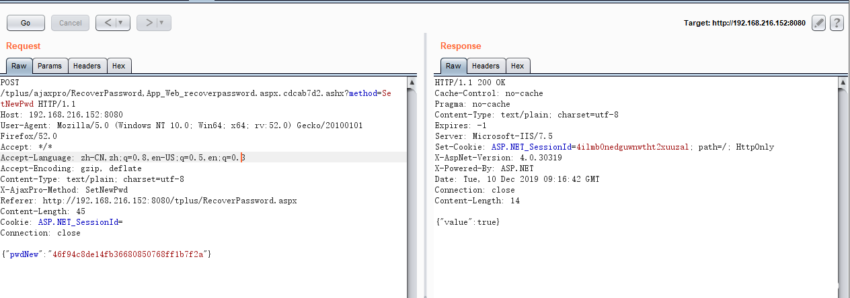Open help with the question mark icon

click(x=837, y=23)
